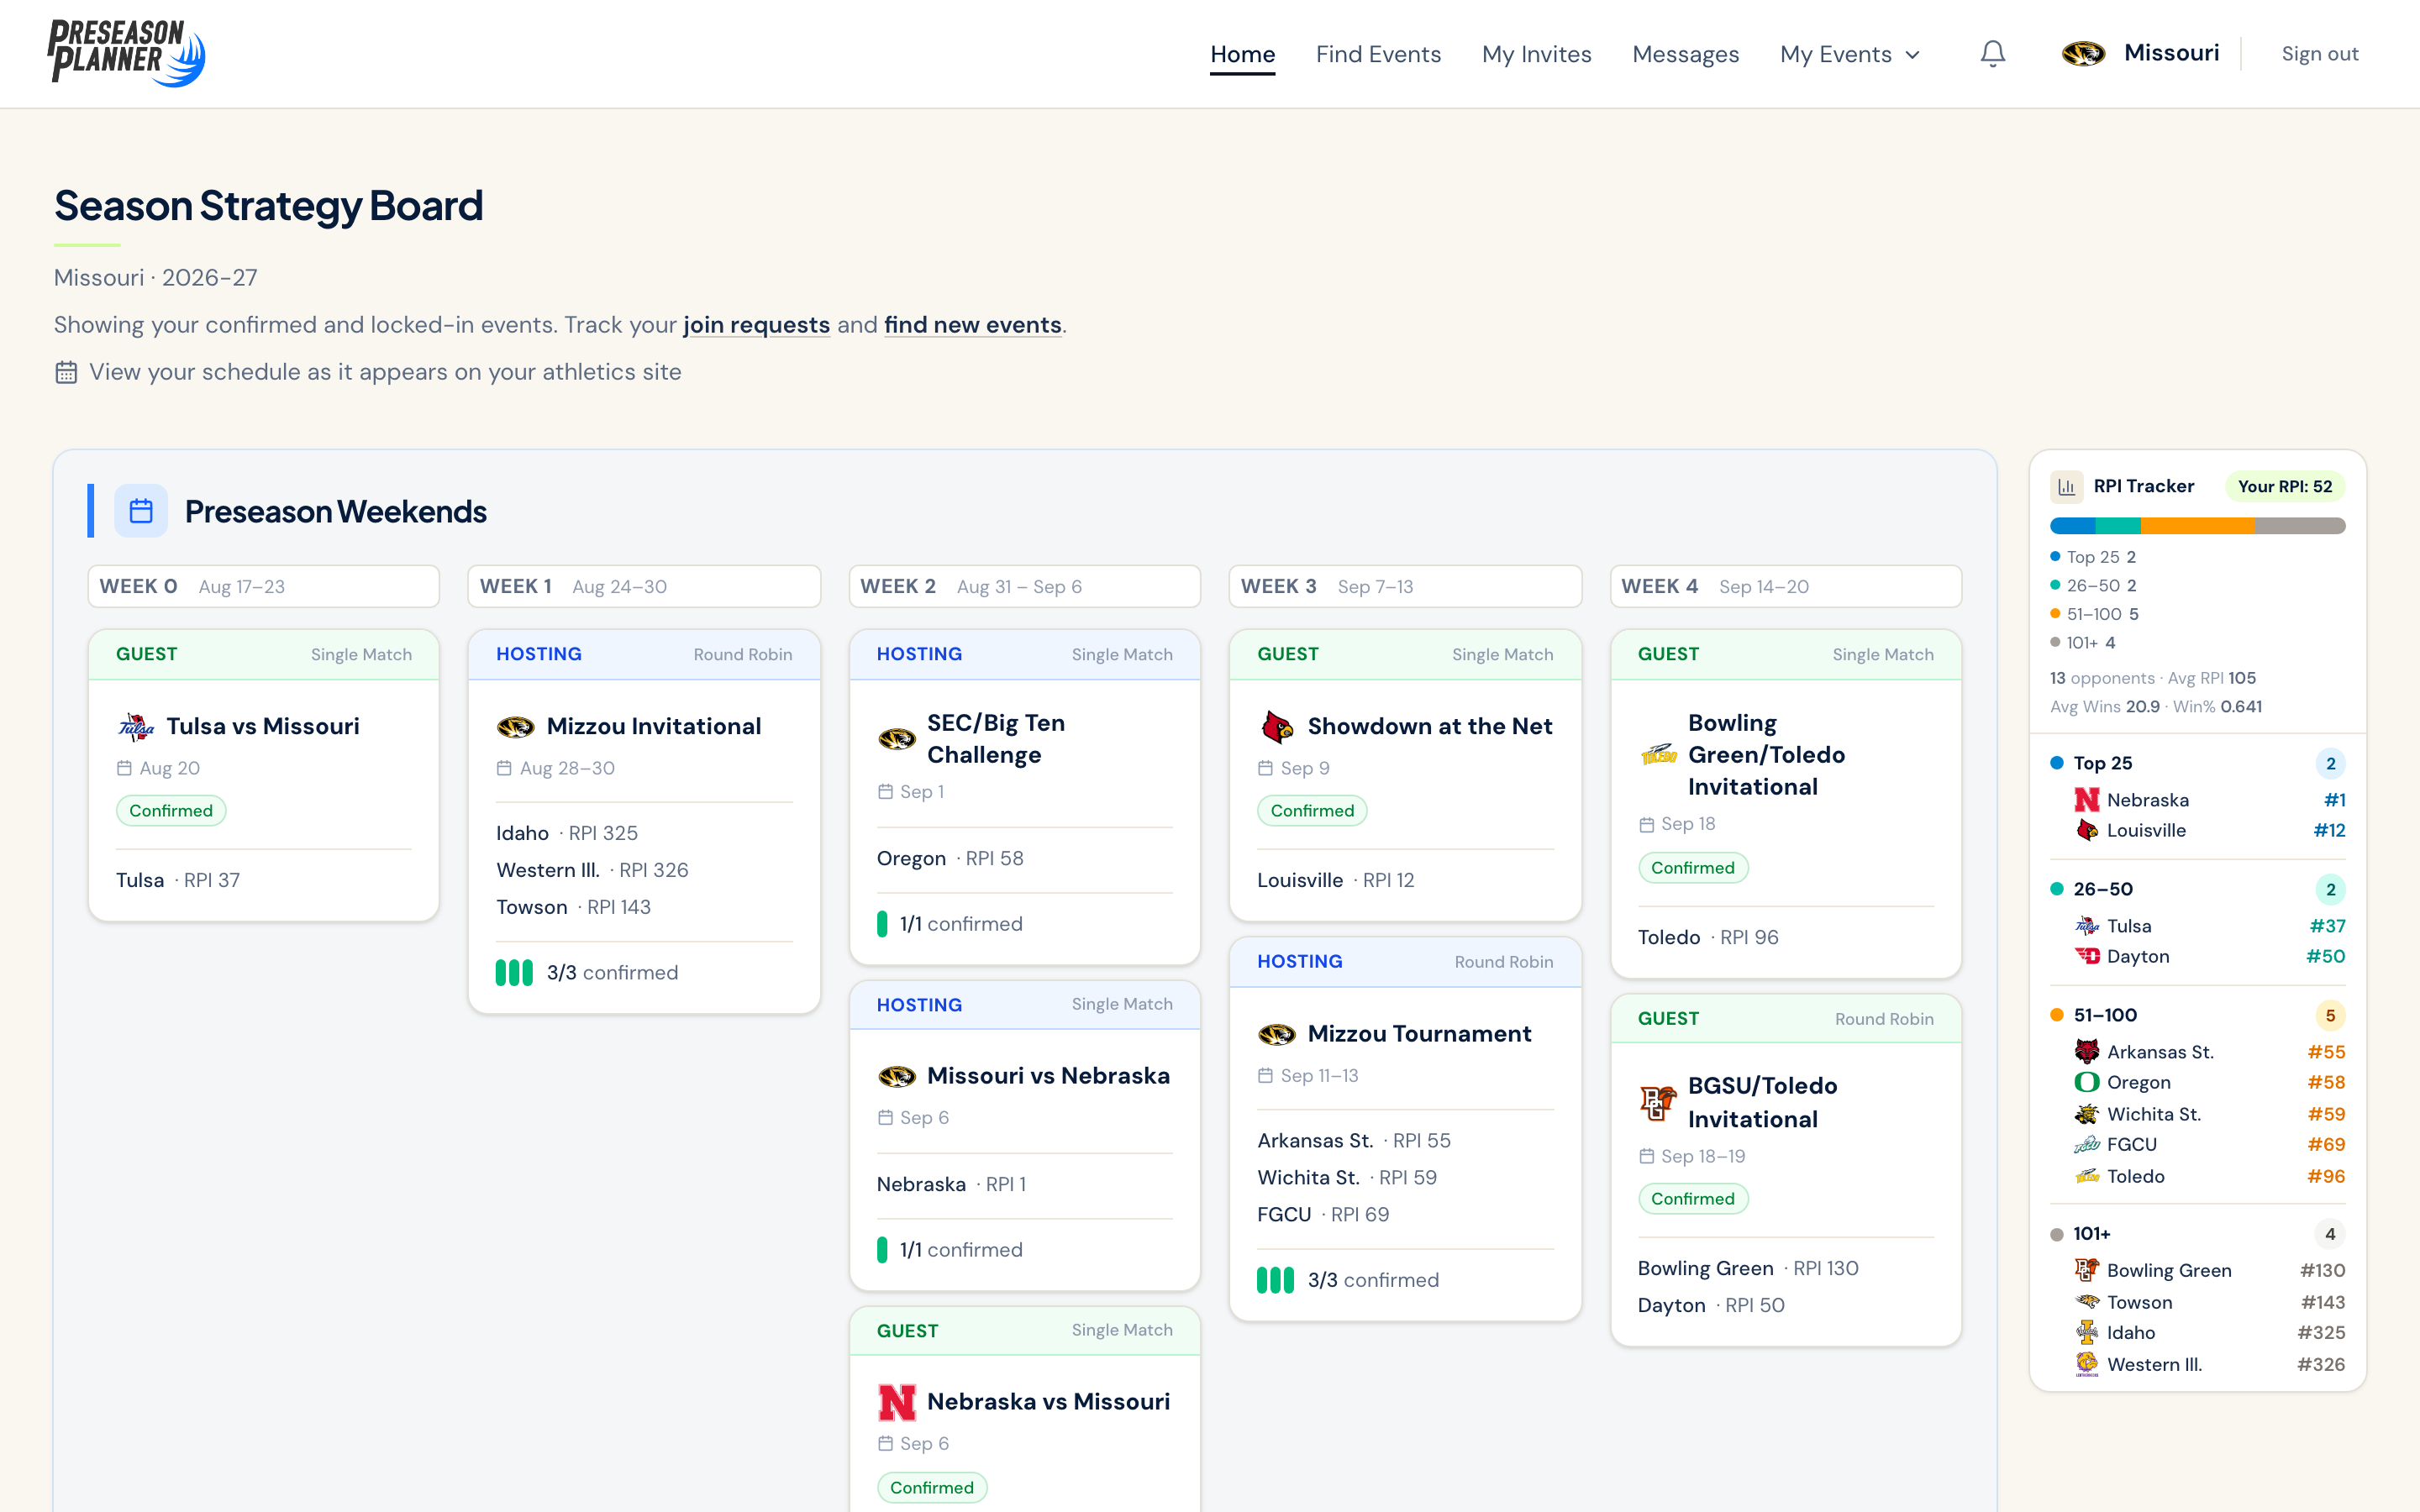Click the 3/3 confirmed progress bars on Mizzou Tournament
This screenshot has width=2420, height=1512.
click(x=1275, y=1280)
